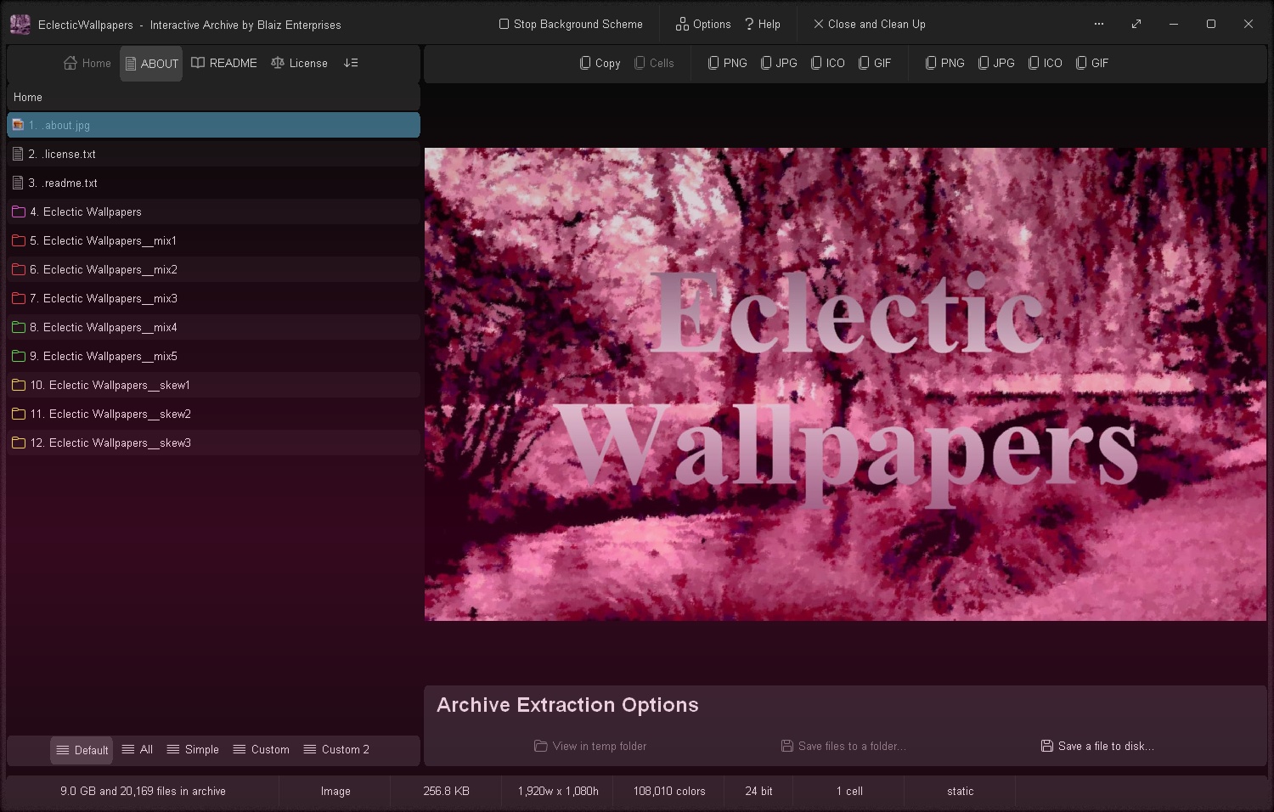Select the Custom 2 list view
The width and height of the screenshot is (1274, 812).
click(336, 749)
